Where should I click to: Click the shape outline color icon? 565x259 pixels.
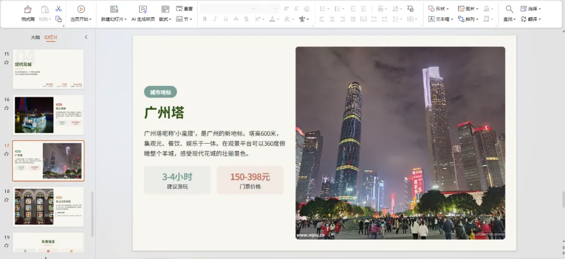(487, 19)
